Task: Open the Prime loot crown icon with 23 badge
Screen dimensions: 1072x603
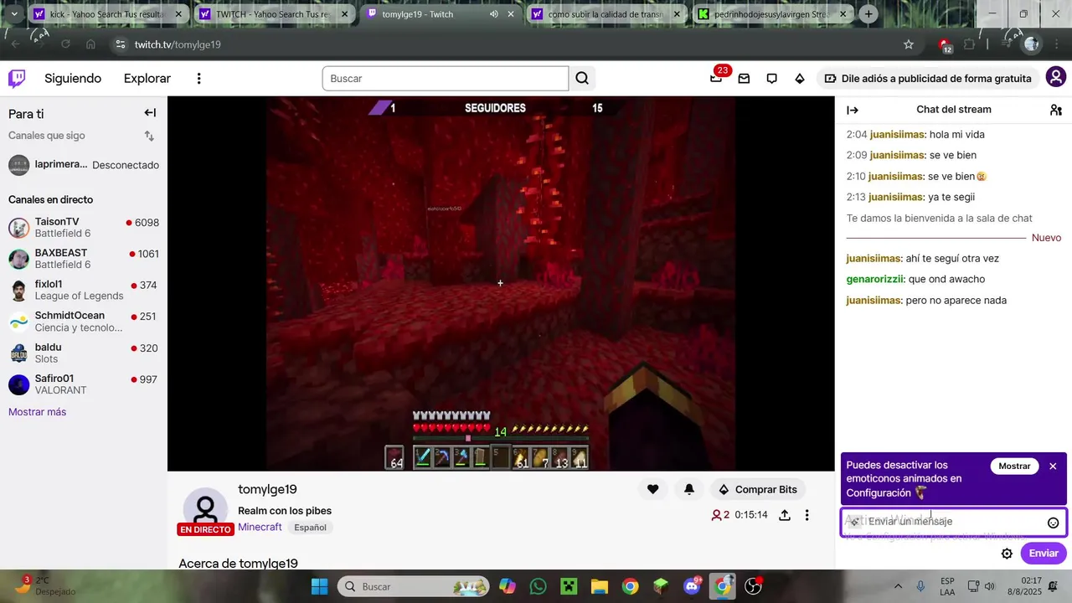Action: (716, 79)
